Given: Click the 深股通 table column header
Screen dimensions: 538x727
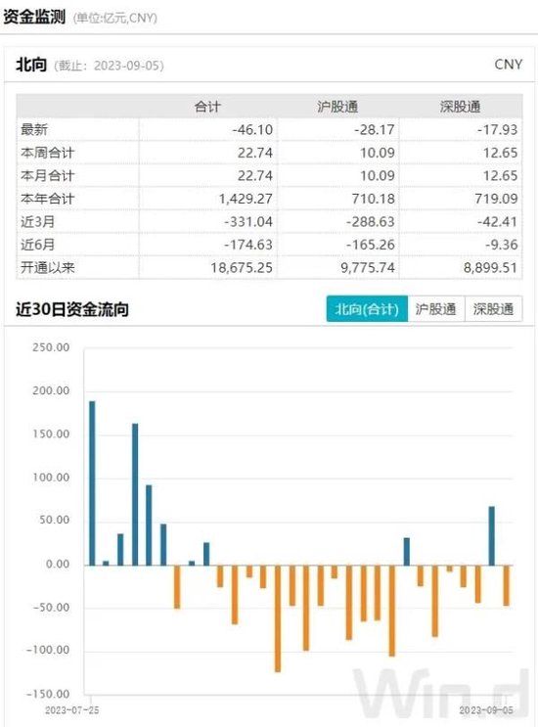Looking at the screenshot, I should click(x=460, y=107).
